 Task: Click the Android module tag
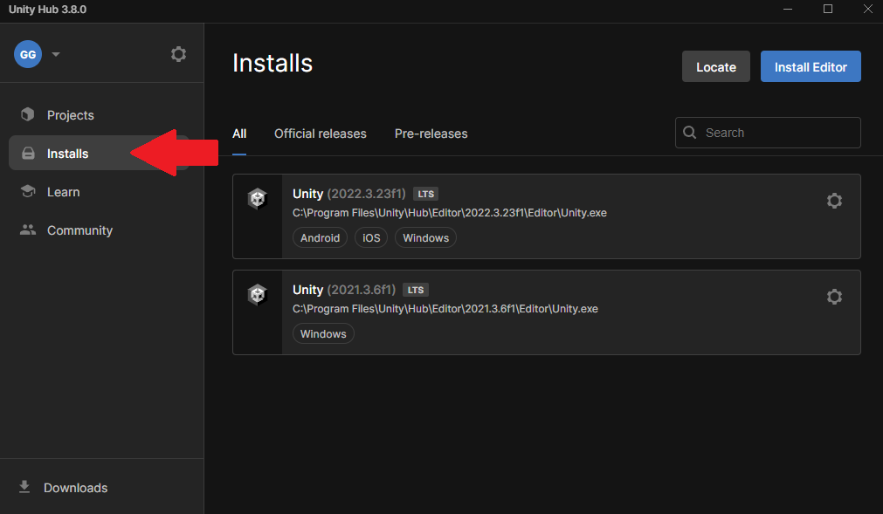point(320,238)
